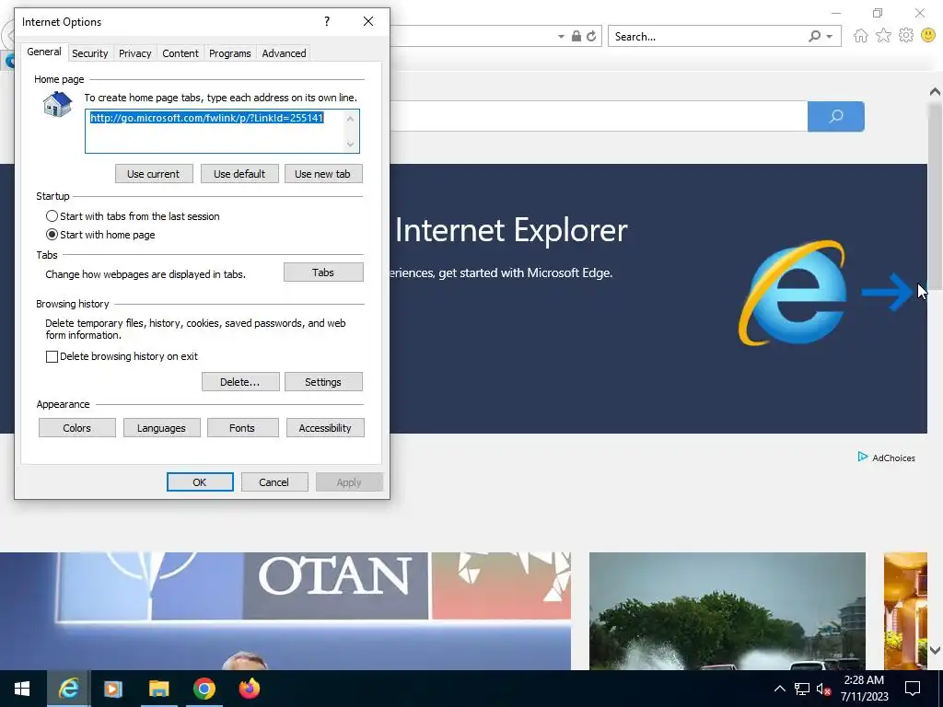Click the Use new tab button
Screen dimensions: 943x707
click(x=323, y=174)
